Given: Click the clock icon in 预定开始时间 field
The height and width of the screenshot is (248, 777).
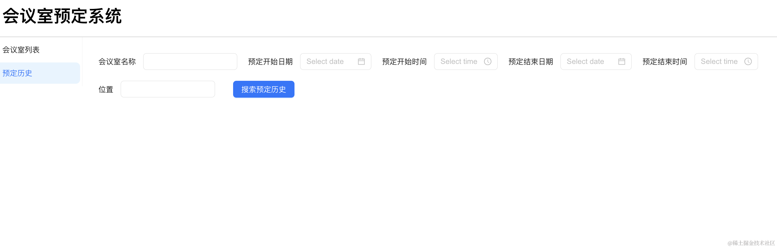Looking at the screenshot, I should [488, 61].
